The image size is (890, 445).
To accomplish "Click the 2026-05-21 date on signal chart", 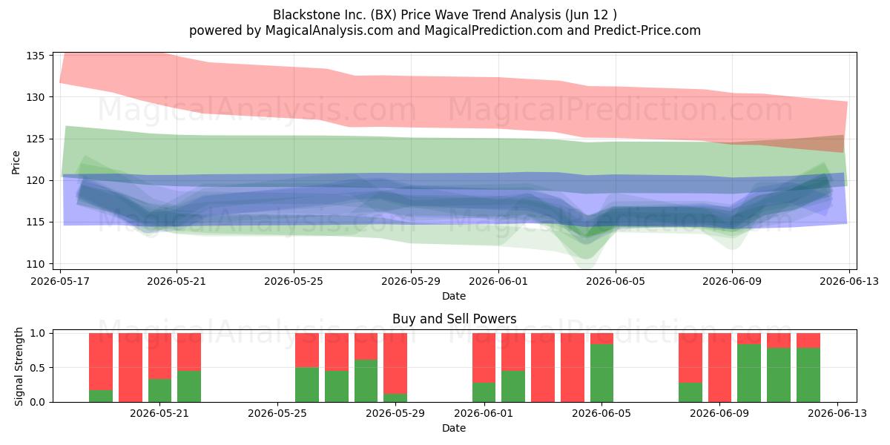I will click(159, 413).
